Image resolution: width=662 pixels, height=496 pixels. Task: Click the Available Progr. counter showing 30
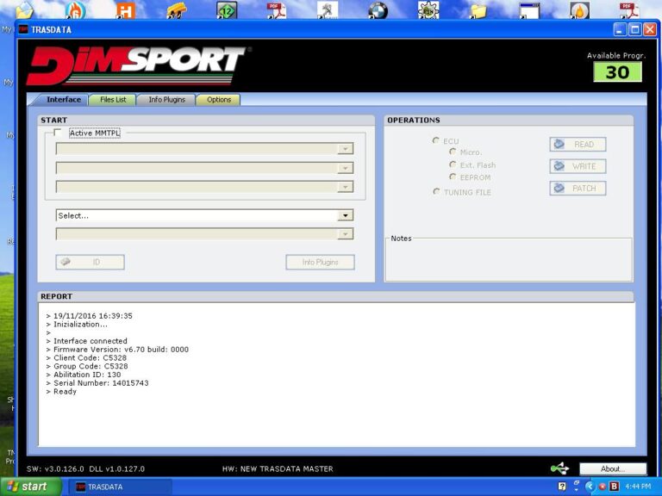(x=617, y=72)
